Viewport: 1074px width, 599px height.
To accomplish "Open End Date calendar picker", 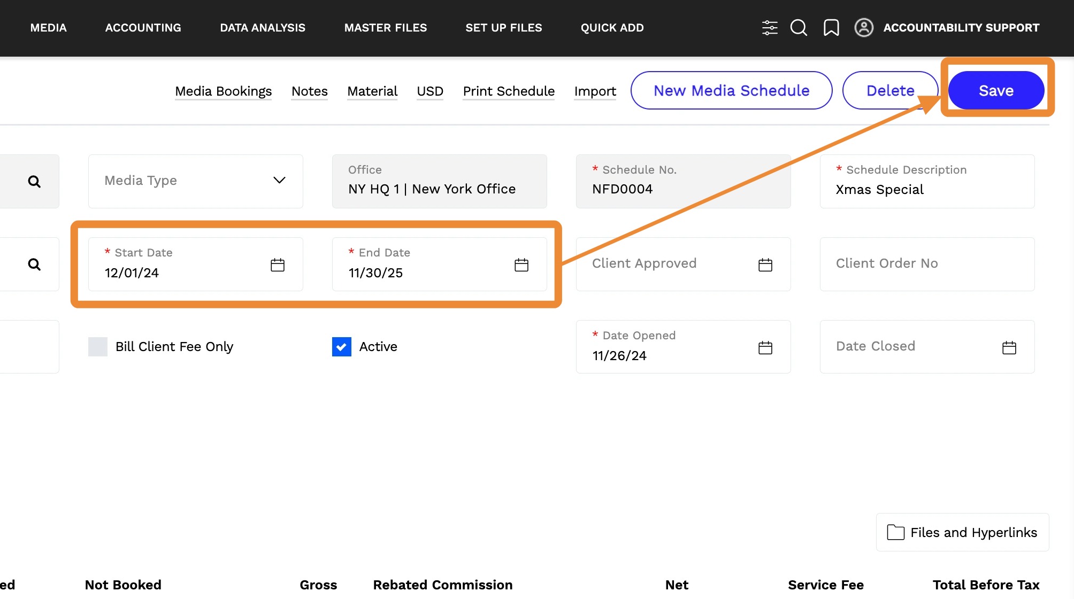I will pos(521,265).
